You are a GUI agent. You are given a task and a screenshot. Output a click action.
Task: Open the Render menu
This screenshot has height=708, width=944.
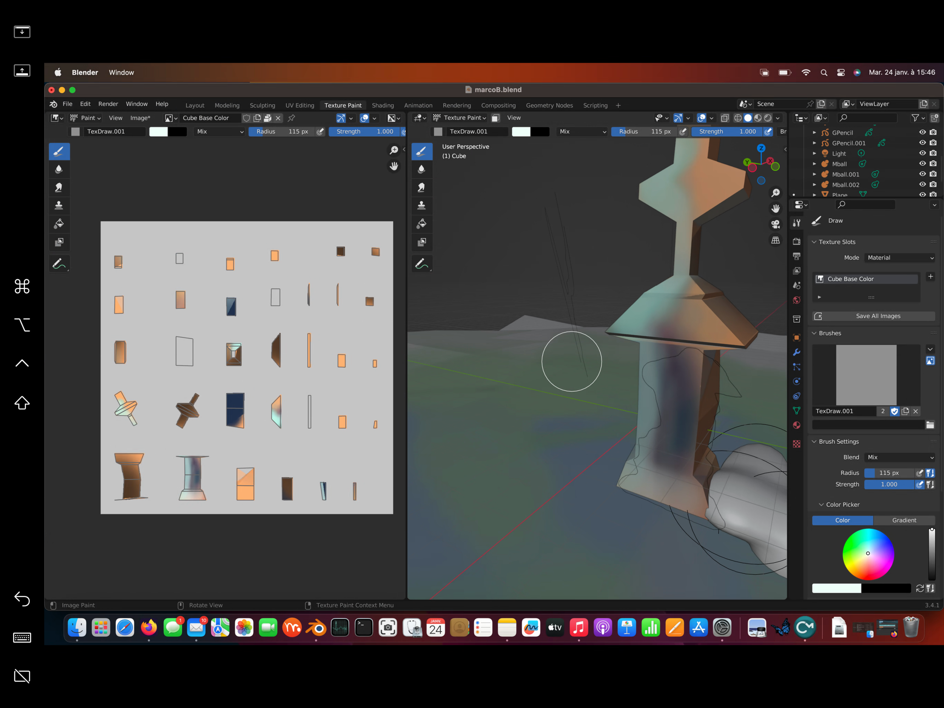pos(108,104)
